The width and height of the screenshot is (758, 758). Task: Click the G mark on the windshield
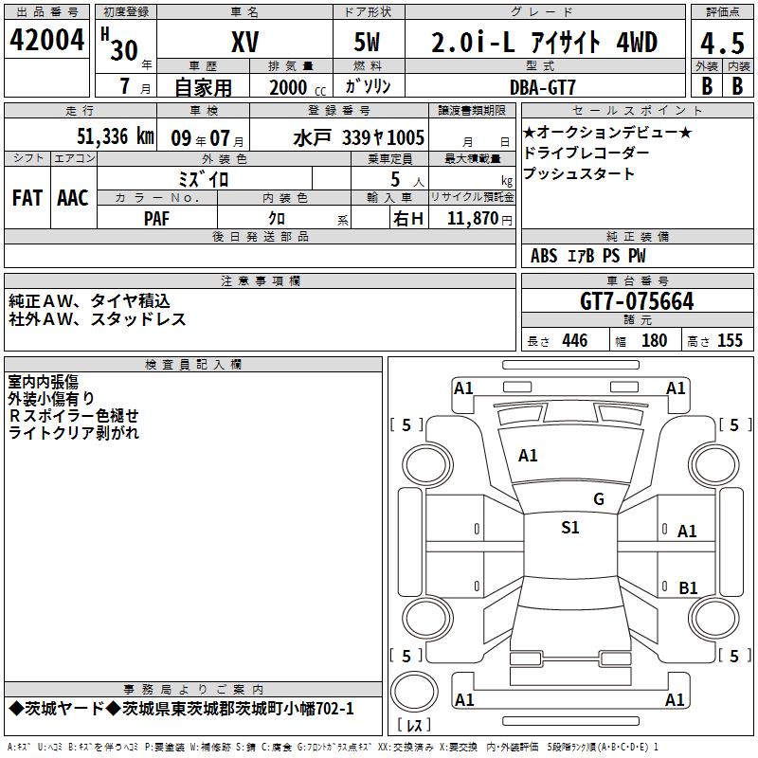coord(599,498)
